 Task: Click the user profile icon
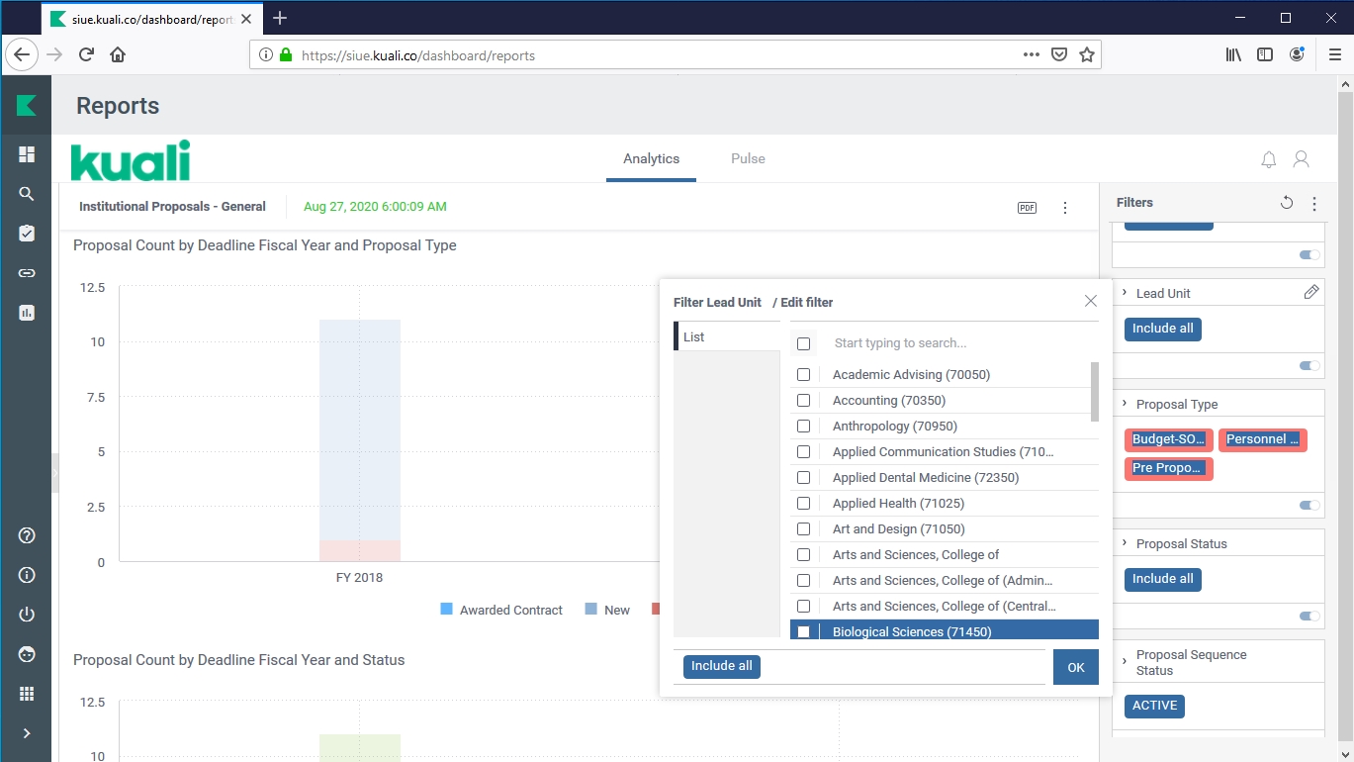pyautogui.click(x=1302, y=159)
